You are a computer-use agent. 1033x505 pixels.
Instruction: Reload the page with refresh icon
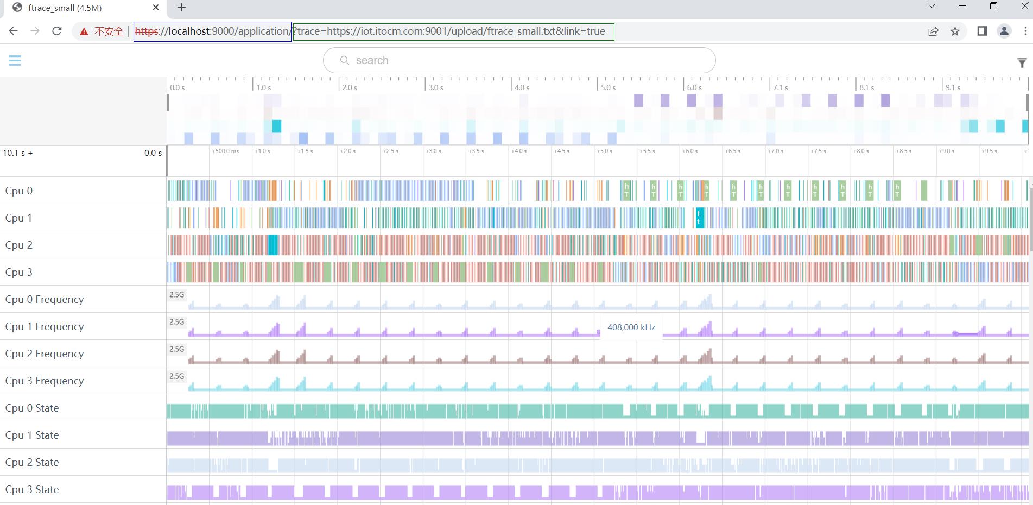57,31
